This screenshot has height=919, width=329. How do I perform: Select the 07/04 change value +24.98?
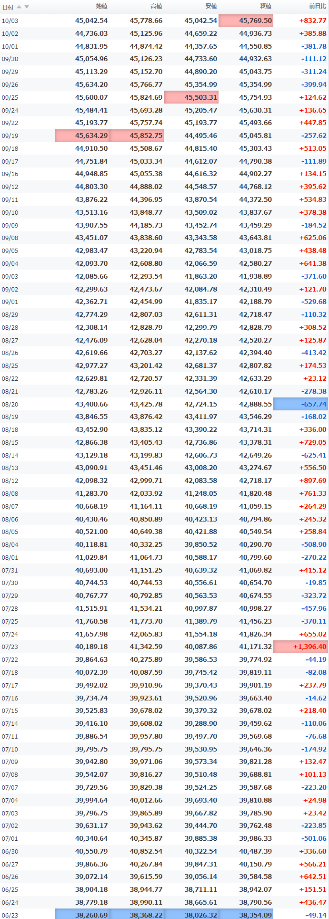[315, 800]
